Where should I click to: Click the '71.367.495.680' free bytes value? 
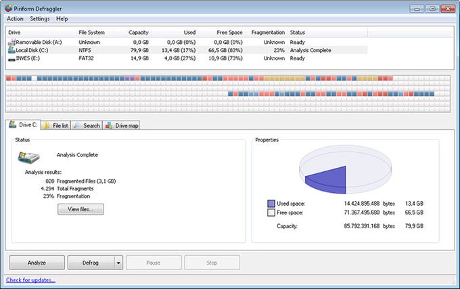coord(362,213)
